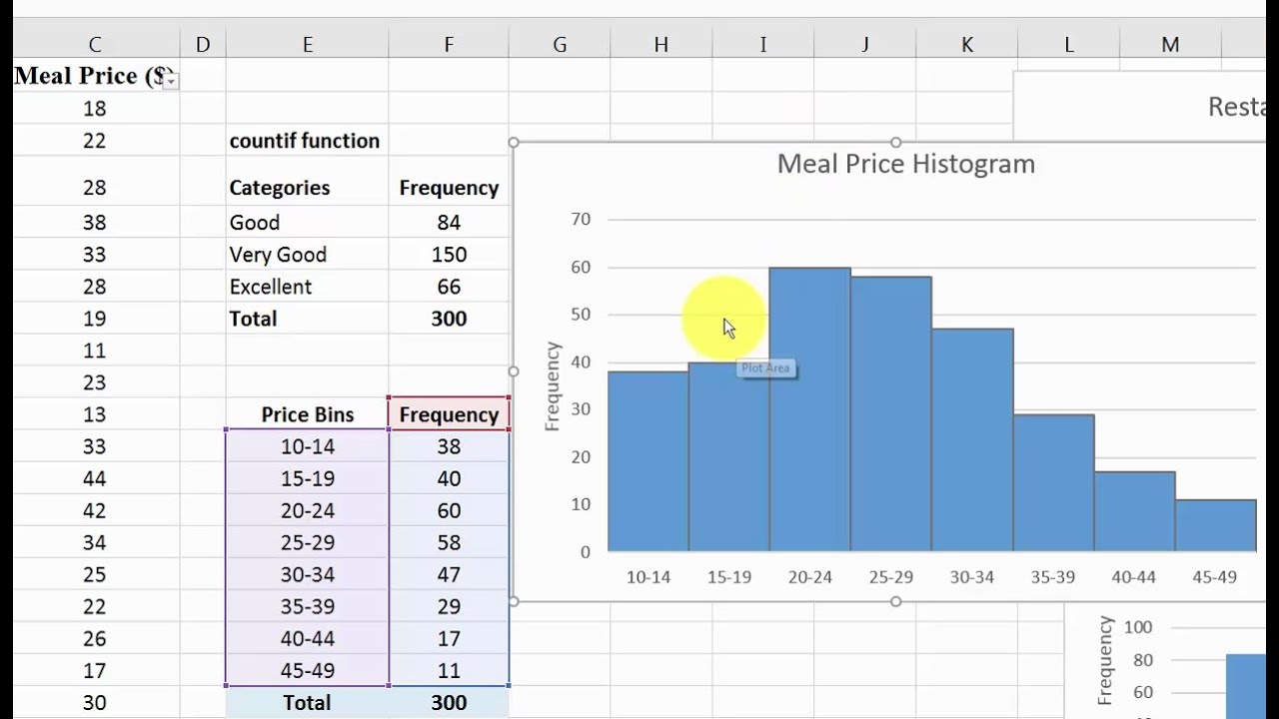Select the 'countif function' cell
1279x719 pixels.
(x=305, y=141)
